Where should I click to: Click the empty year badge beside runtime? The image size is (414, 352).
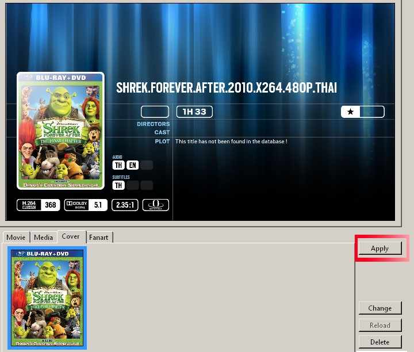click(x=155, y=112)
